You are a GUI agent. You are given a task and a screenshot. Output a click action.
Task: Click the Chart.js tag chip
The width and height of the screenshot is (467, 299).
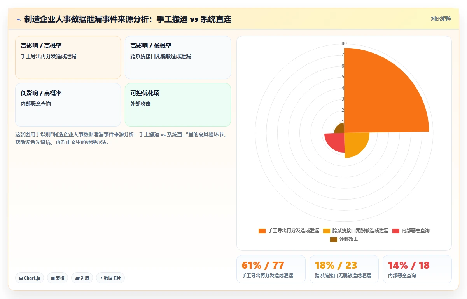30,278
